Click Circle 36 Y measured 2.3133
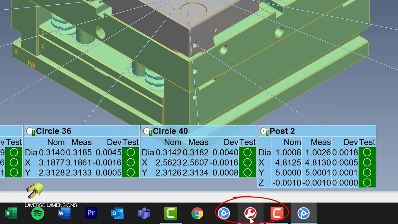This screenshot has width=398, height=224. (79, 172)
